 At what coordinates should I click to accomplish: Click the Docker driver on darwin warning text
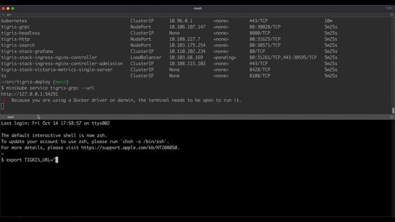126,100
